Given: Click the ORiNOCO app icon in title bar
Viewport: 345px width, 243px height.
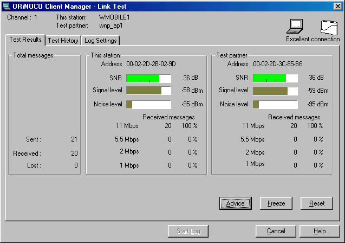Looking at the screenshot, I should [6, 5].
